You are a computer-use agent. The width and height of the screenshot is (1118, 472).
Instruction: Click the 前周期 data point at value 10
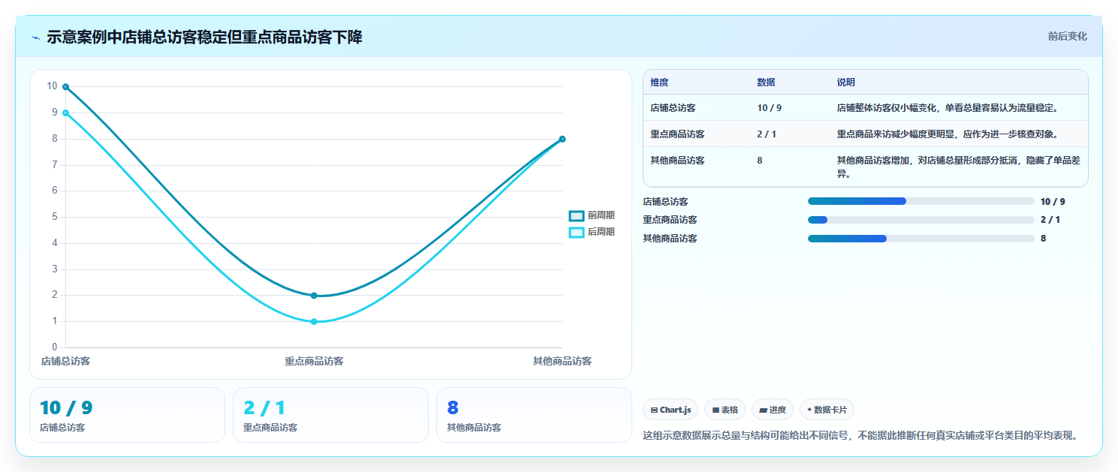pos(66,87)
